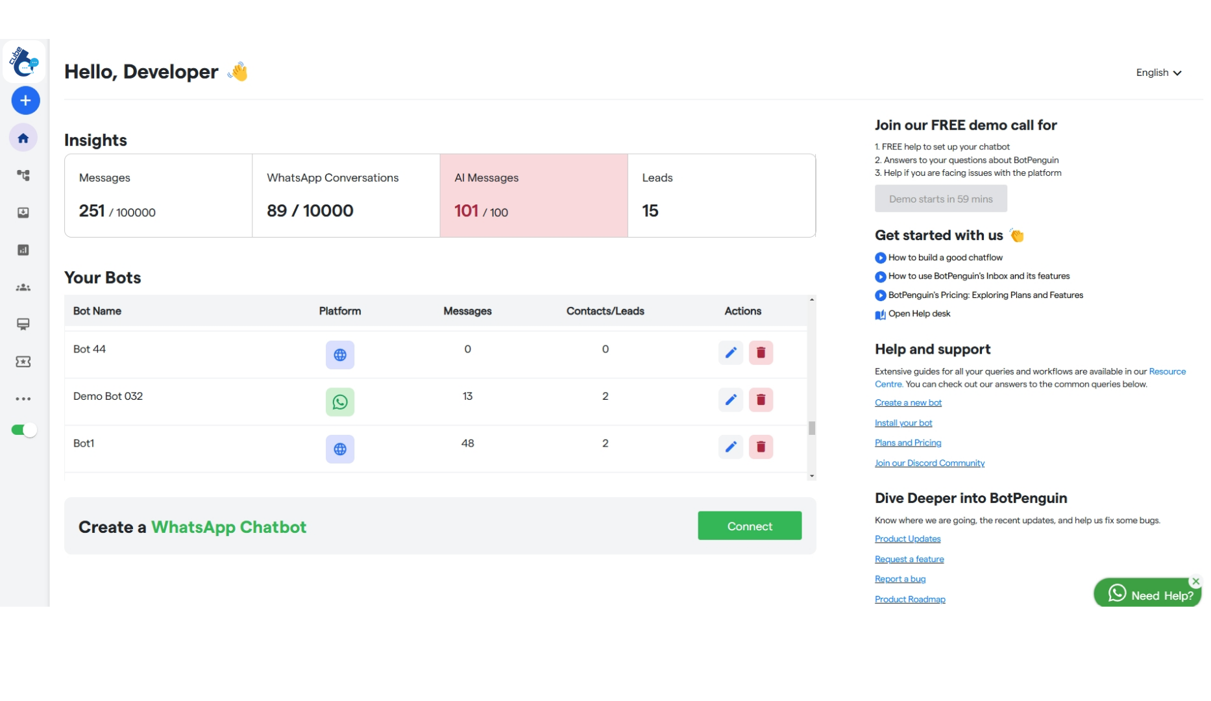Click the Open Help desk link

(919, 314)
